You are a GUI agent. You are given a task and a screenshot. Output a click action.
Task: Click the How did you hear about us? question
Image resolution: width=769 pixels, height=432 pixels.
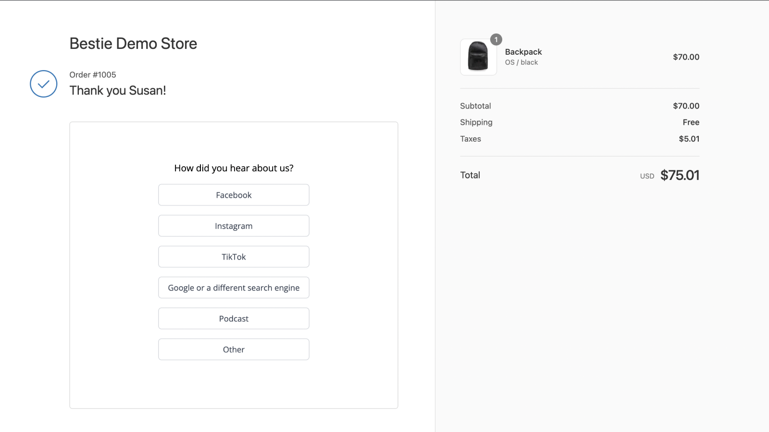coord(234,168)
